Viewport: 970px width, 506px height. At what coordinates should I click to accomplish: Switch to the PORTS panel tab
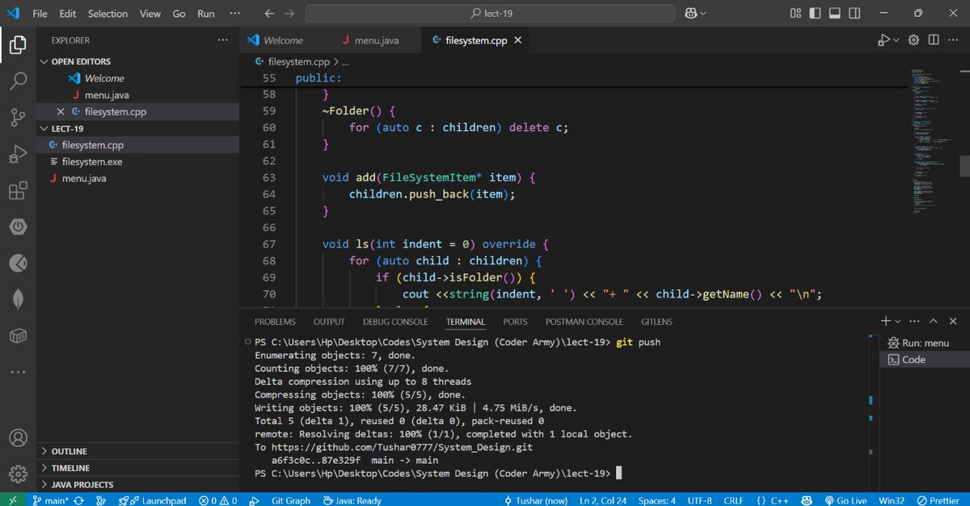(x=515, y=321)
